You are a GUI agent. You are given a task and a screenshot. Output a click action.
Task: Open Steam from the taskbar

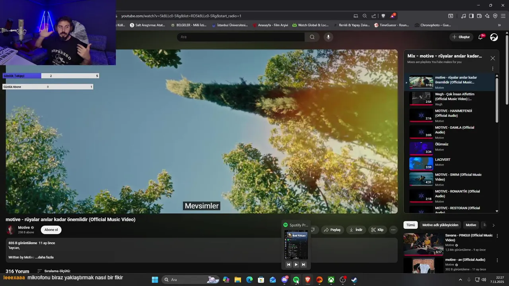pos(354,280)
